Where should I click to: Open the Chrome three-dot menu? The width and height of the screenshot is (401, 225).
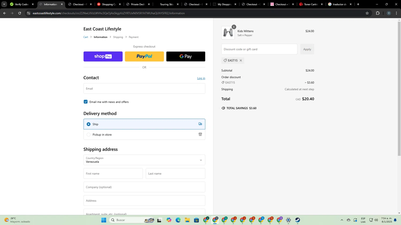tap(396, 13)
